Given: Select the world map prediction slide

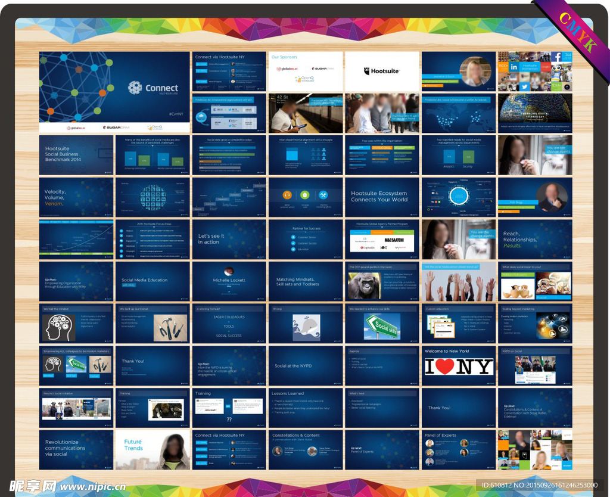Looking at the screenshot, I should click(458, 113).
